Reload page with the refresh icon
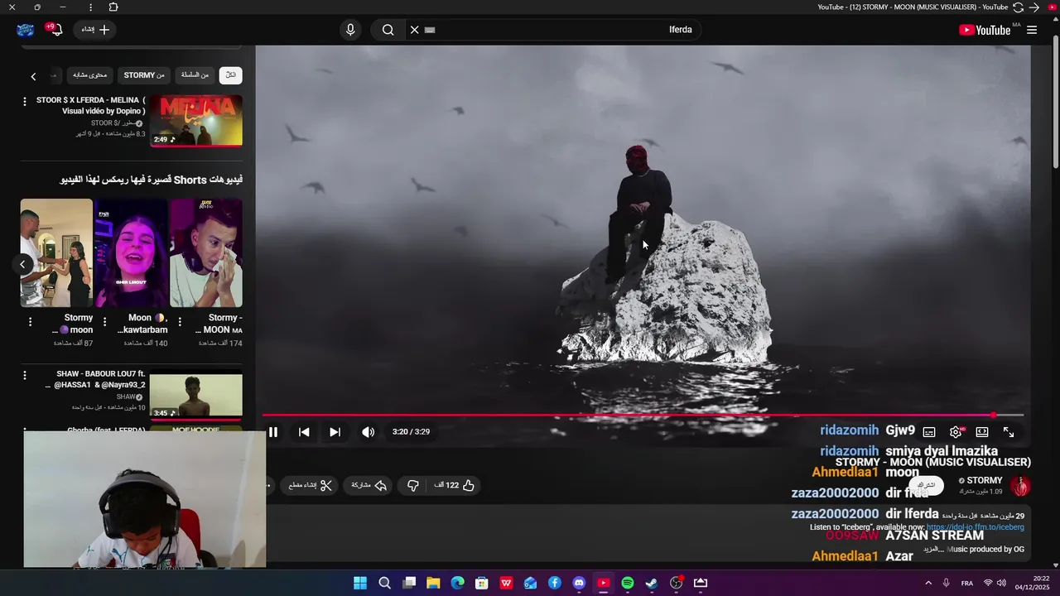 click(1018, 7)
